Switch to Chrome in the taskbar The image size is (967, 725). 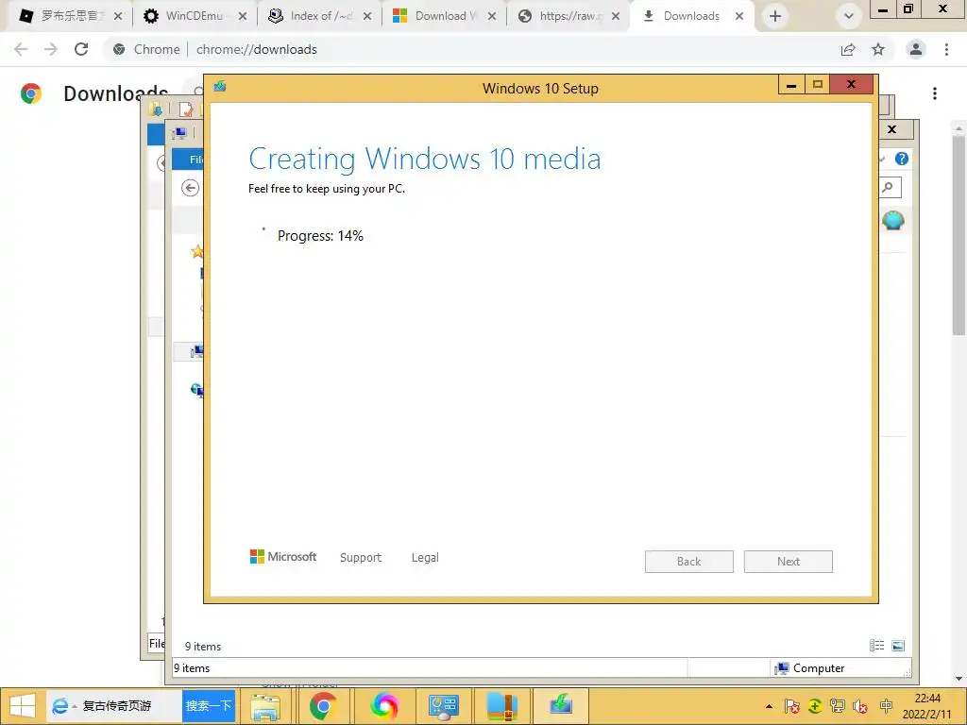[323, 706]
